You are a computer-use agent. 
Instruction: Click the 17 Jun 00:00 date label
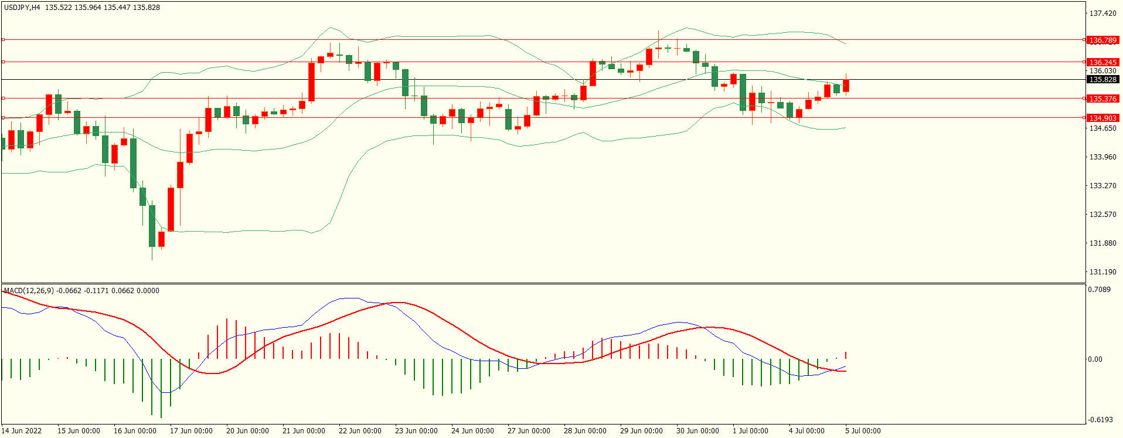point(191,431)
